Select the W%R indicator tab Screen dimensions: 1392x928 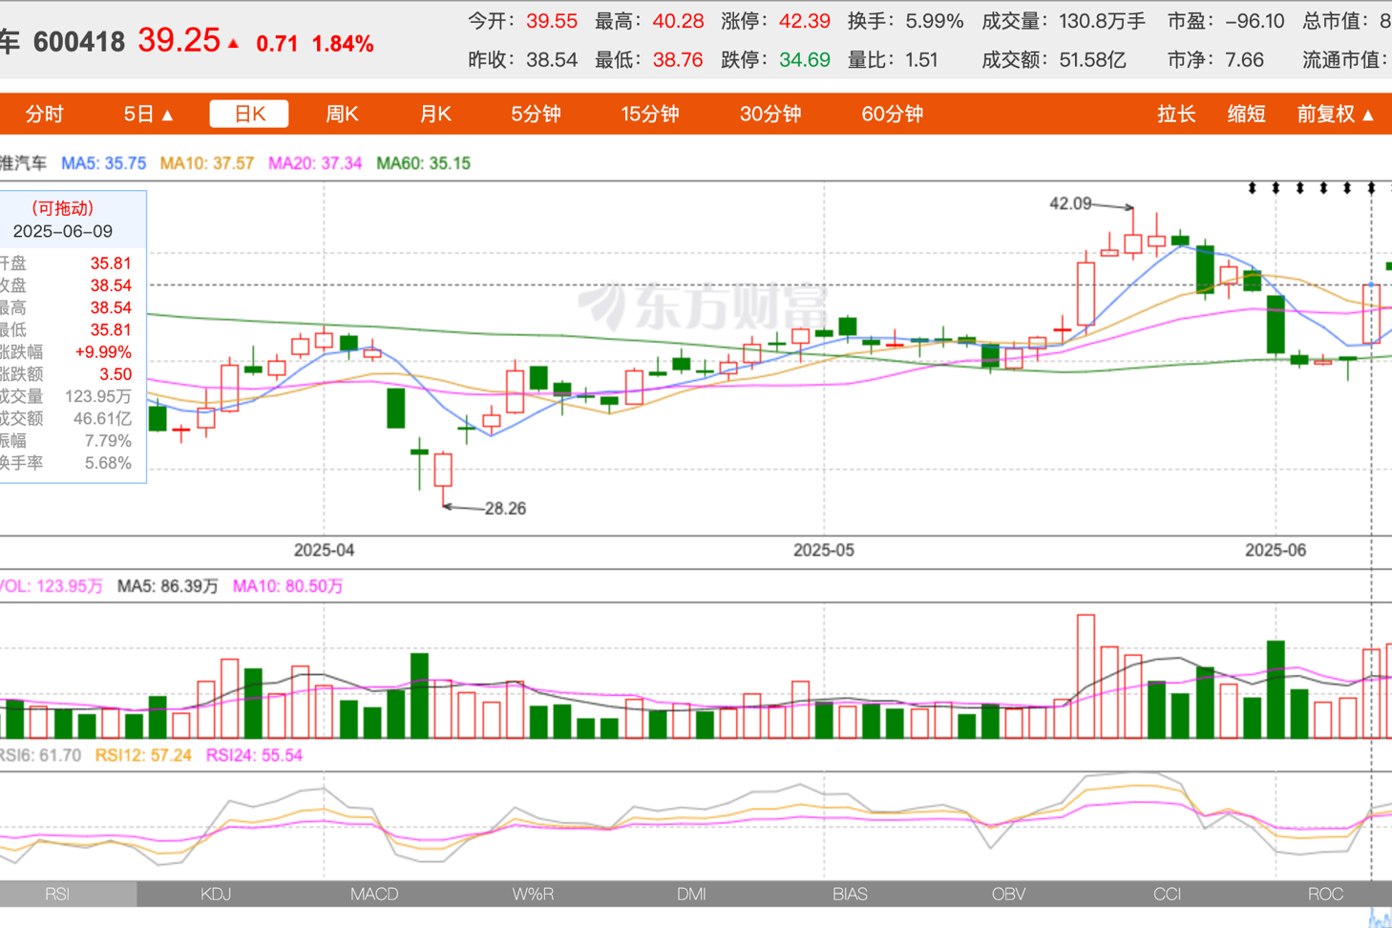(x=533, y=895)
